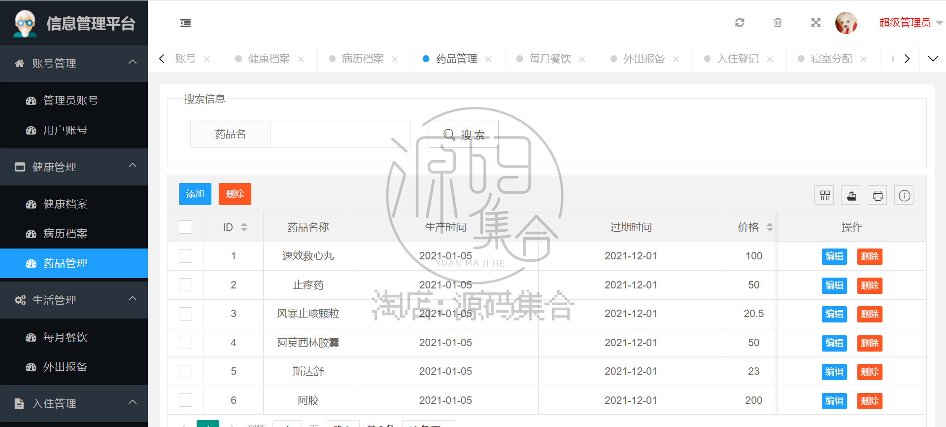Switch to the 健康档案 tab
The height and width of the screenshot is (427, 946).
tap(269, 59)
